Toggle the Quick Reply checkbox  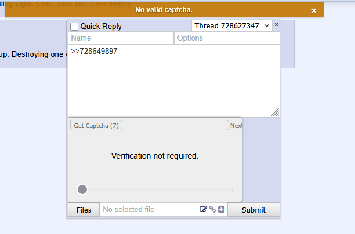pyautogui.click(x=74, y=27)
